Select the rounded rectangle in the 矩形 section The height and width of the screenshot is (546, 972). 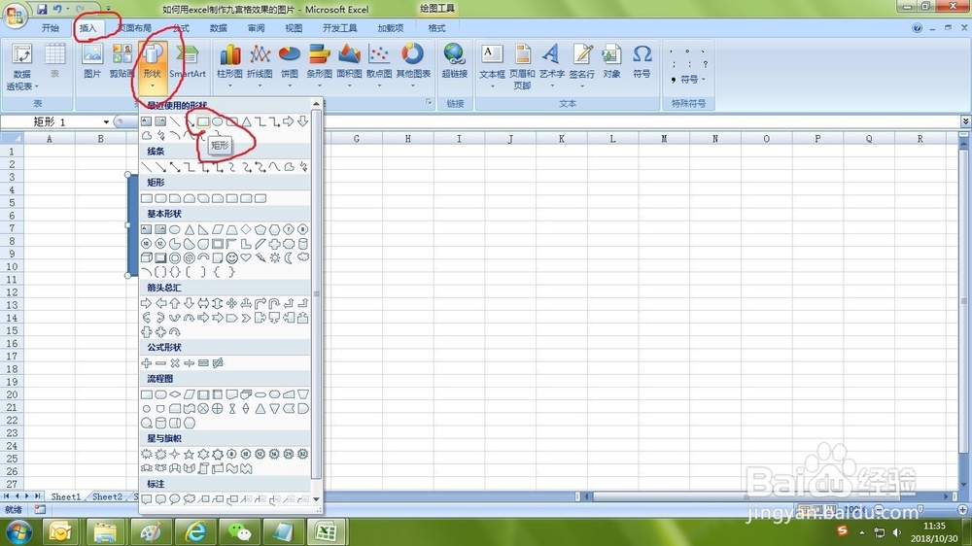click(x=160, y=198)
